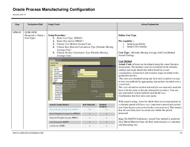Select Product Period weighted average cost radio

click(x=92, y=85)
